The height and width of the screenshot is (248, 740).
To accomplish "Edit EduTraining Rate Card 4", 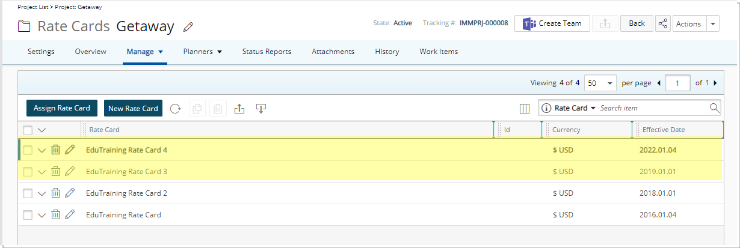I will click(70, 150).
